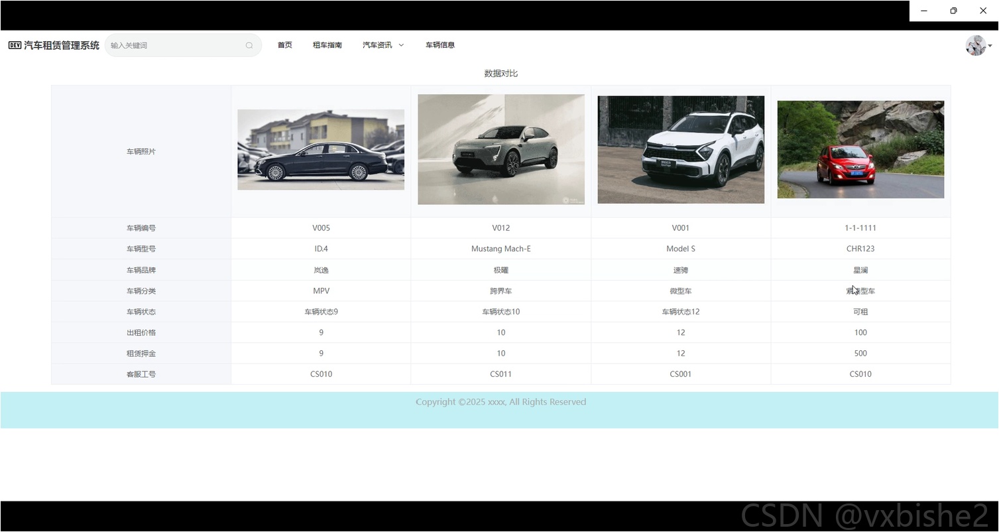This screenshot has width=999, height=532.
Task: Click the 车辆状态12 status cell
Action: point(681,312)
